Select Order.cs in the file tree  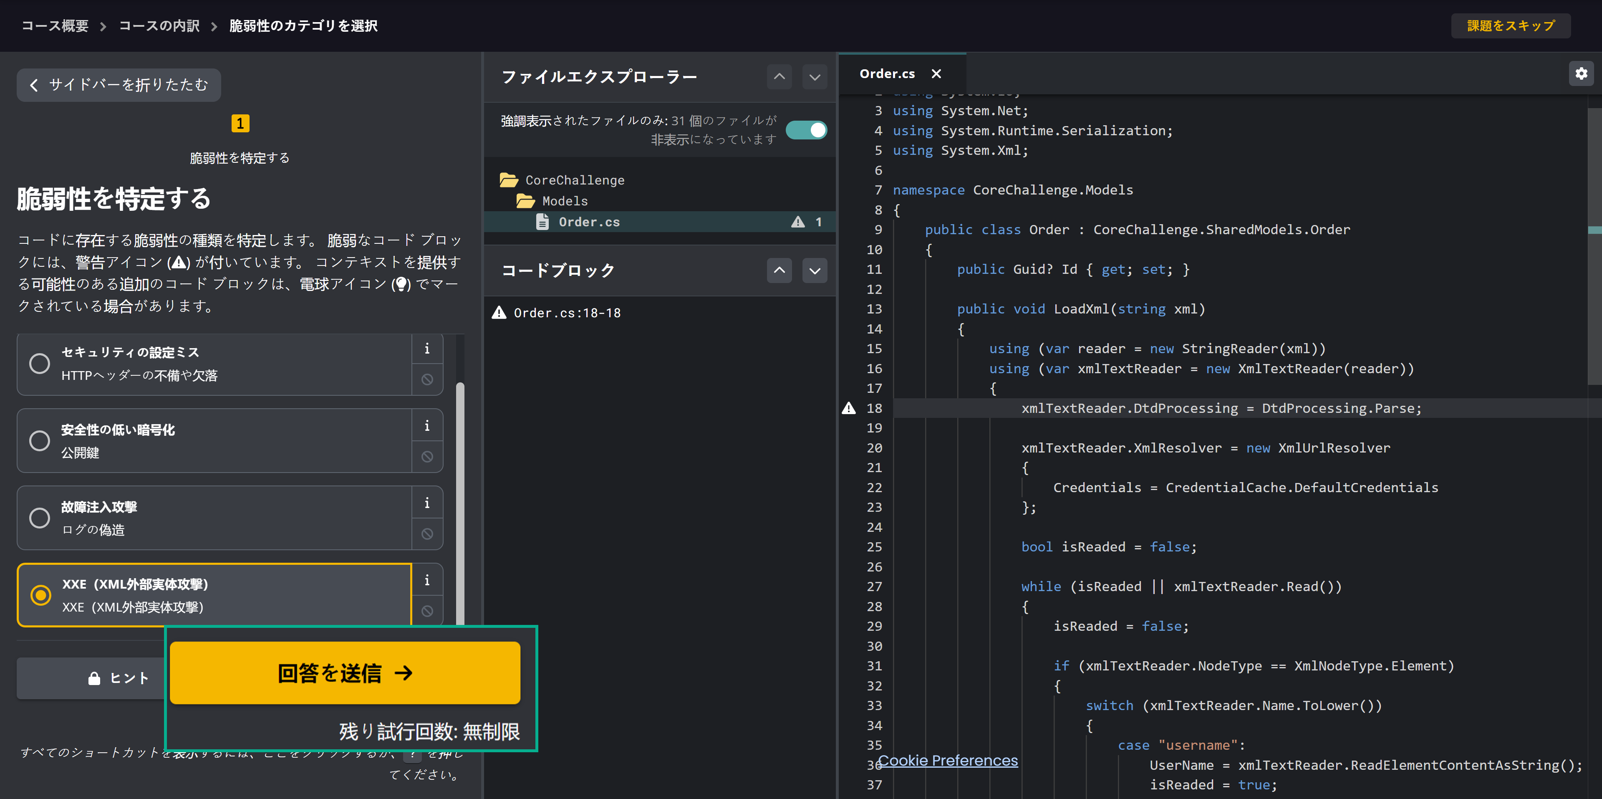coord(660,222)
